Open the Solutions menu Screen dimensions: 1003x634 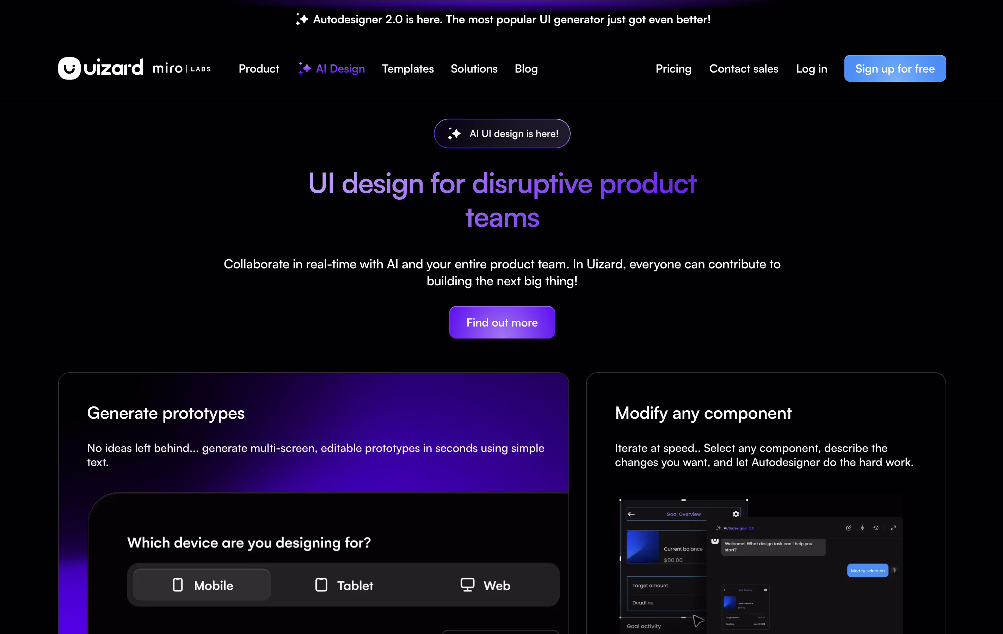474,69
